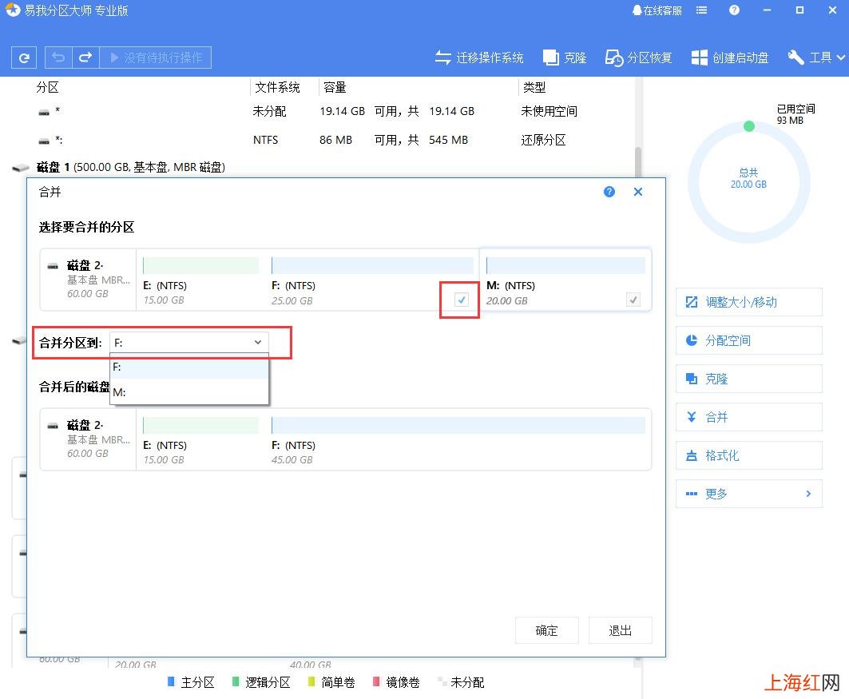Select the E: (NTFS) 15.00 GB partition block
Screen dimensions: 849x699
(x=201, y=280)
